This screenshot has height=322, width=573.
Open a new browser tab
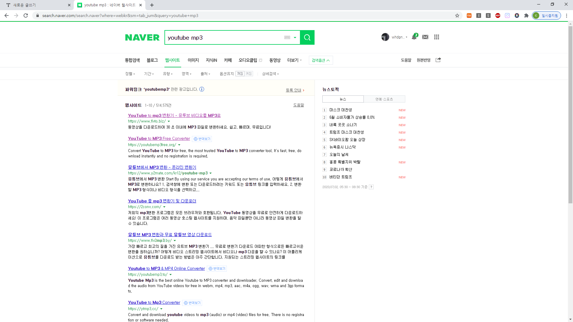coord(152,5)
